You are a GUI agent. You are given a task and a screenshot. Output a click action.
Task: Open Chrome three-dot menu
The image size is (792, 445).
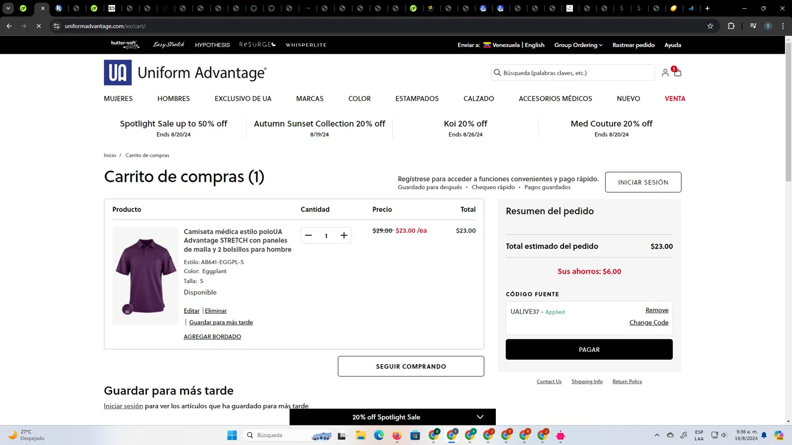click(783, 26)
